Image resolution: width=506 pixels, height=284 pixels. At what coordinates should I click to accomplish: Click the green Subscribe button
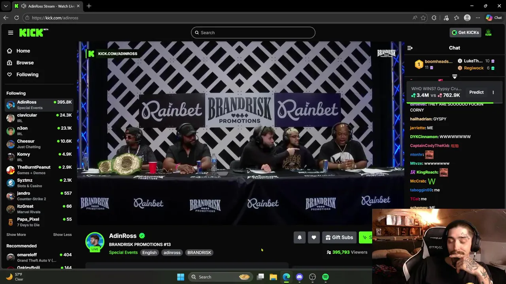(x=366, y=237)
